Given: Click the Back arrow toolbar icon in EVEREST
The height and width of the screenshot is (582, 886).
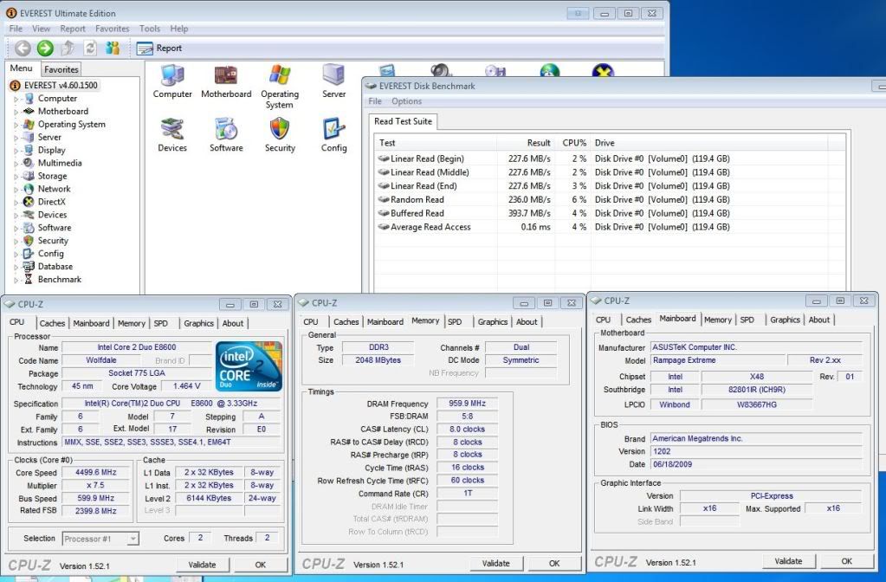Looking at the screenshot, I should (x=23, y=48).
